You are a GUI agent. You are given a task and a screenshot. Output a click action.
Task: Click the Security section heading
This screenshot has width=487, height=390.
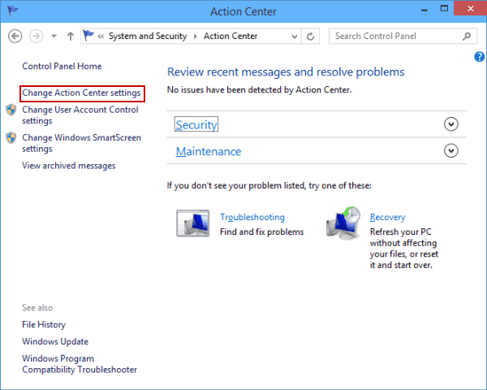click(x=196, y=124)
